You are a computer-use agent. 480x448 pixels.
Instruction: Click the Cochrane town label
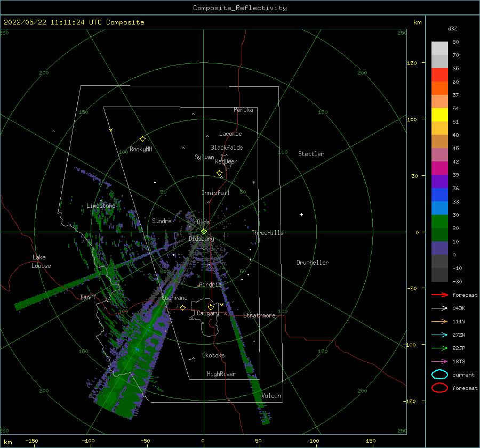[x=174, y=298]
